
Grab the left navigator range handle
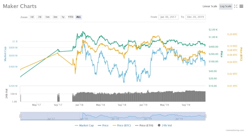coord(20,116)
